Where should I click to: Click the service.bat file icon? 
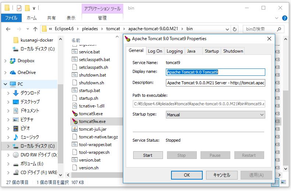75,52
